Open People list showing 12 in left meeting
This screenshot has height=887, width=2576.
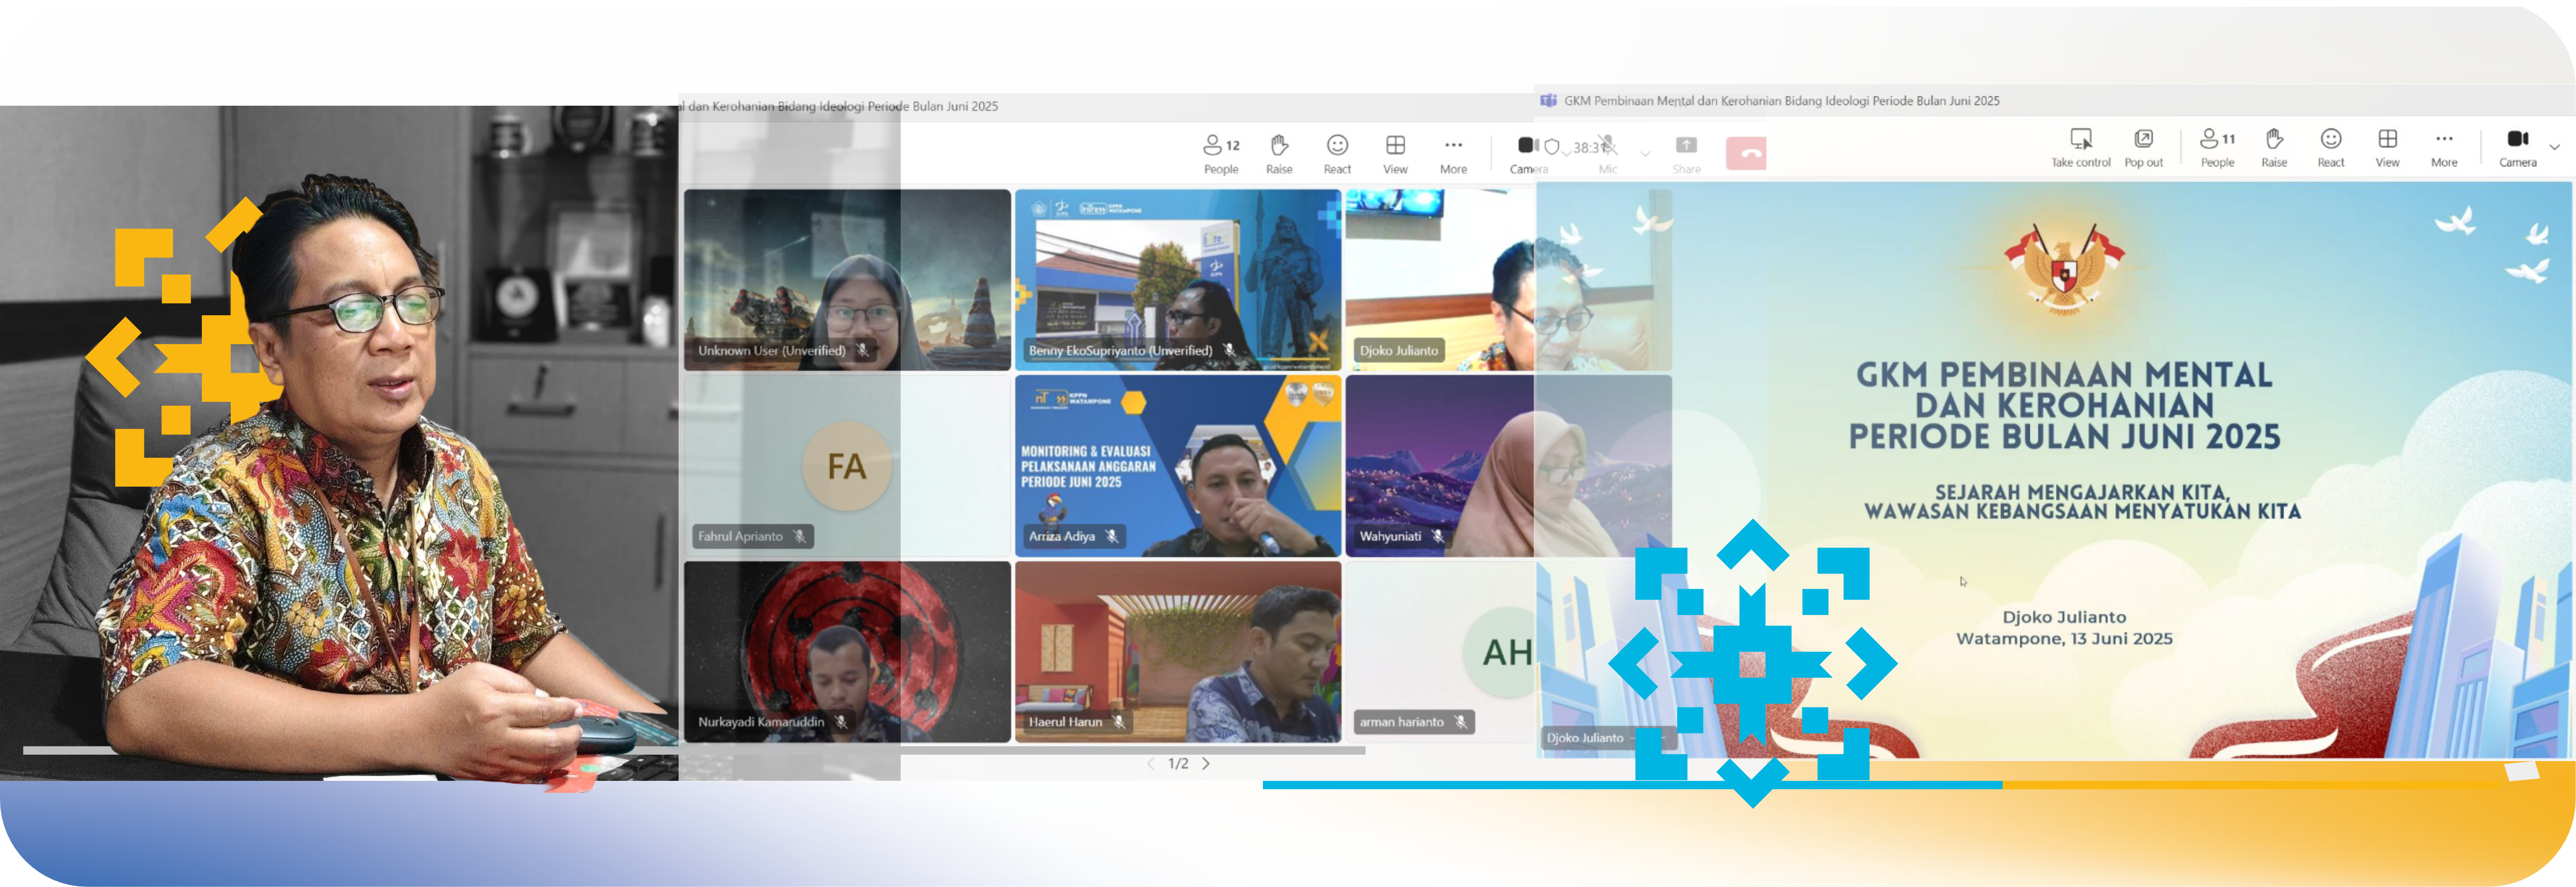[x=1221, y=154]
